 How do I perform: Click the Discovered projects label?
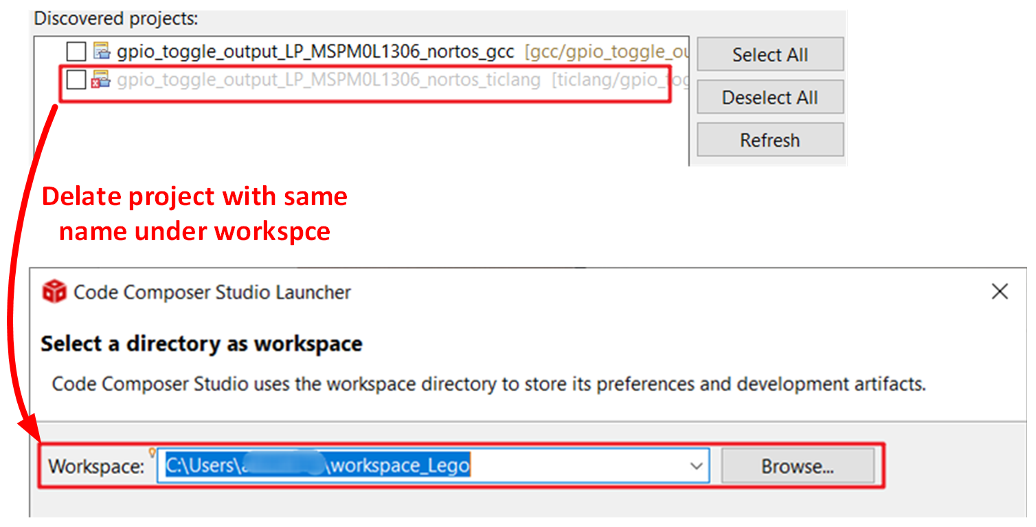click(x=116, y=19)
